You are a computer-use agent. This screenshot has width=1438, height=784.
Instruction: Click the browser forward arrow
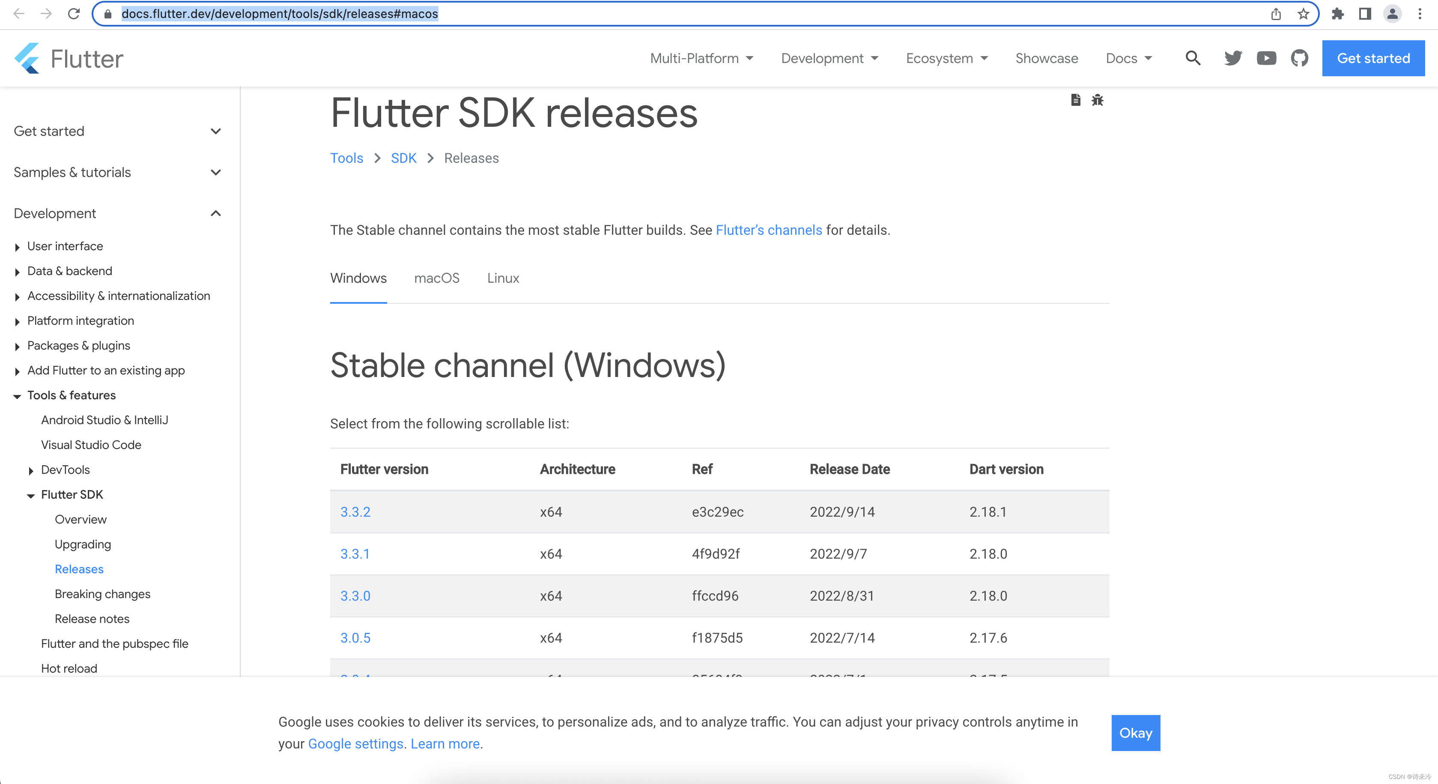click(46, 13)
